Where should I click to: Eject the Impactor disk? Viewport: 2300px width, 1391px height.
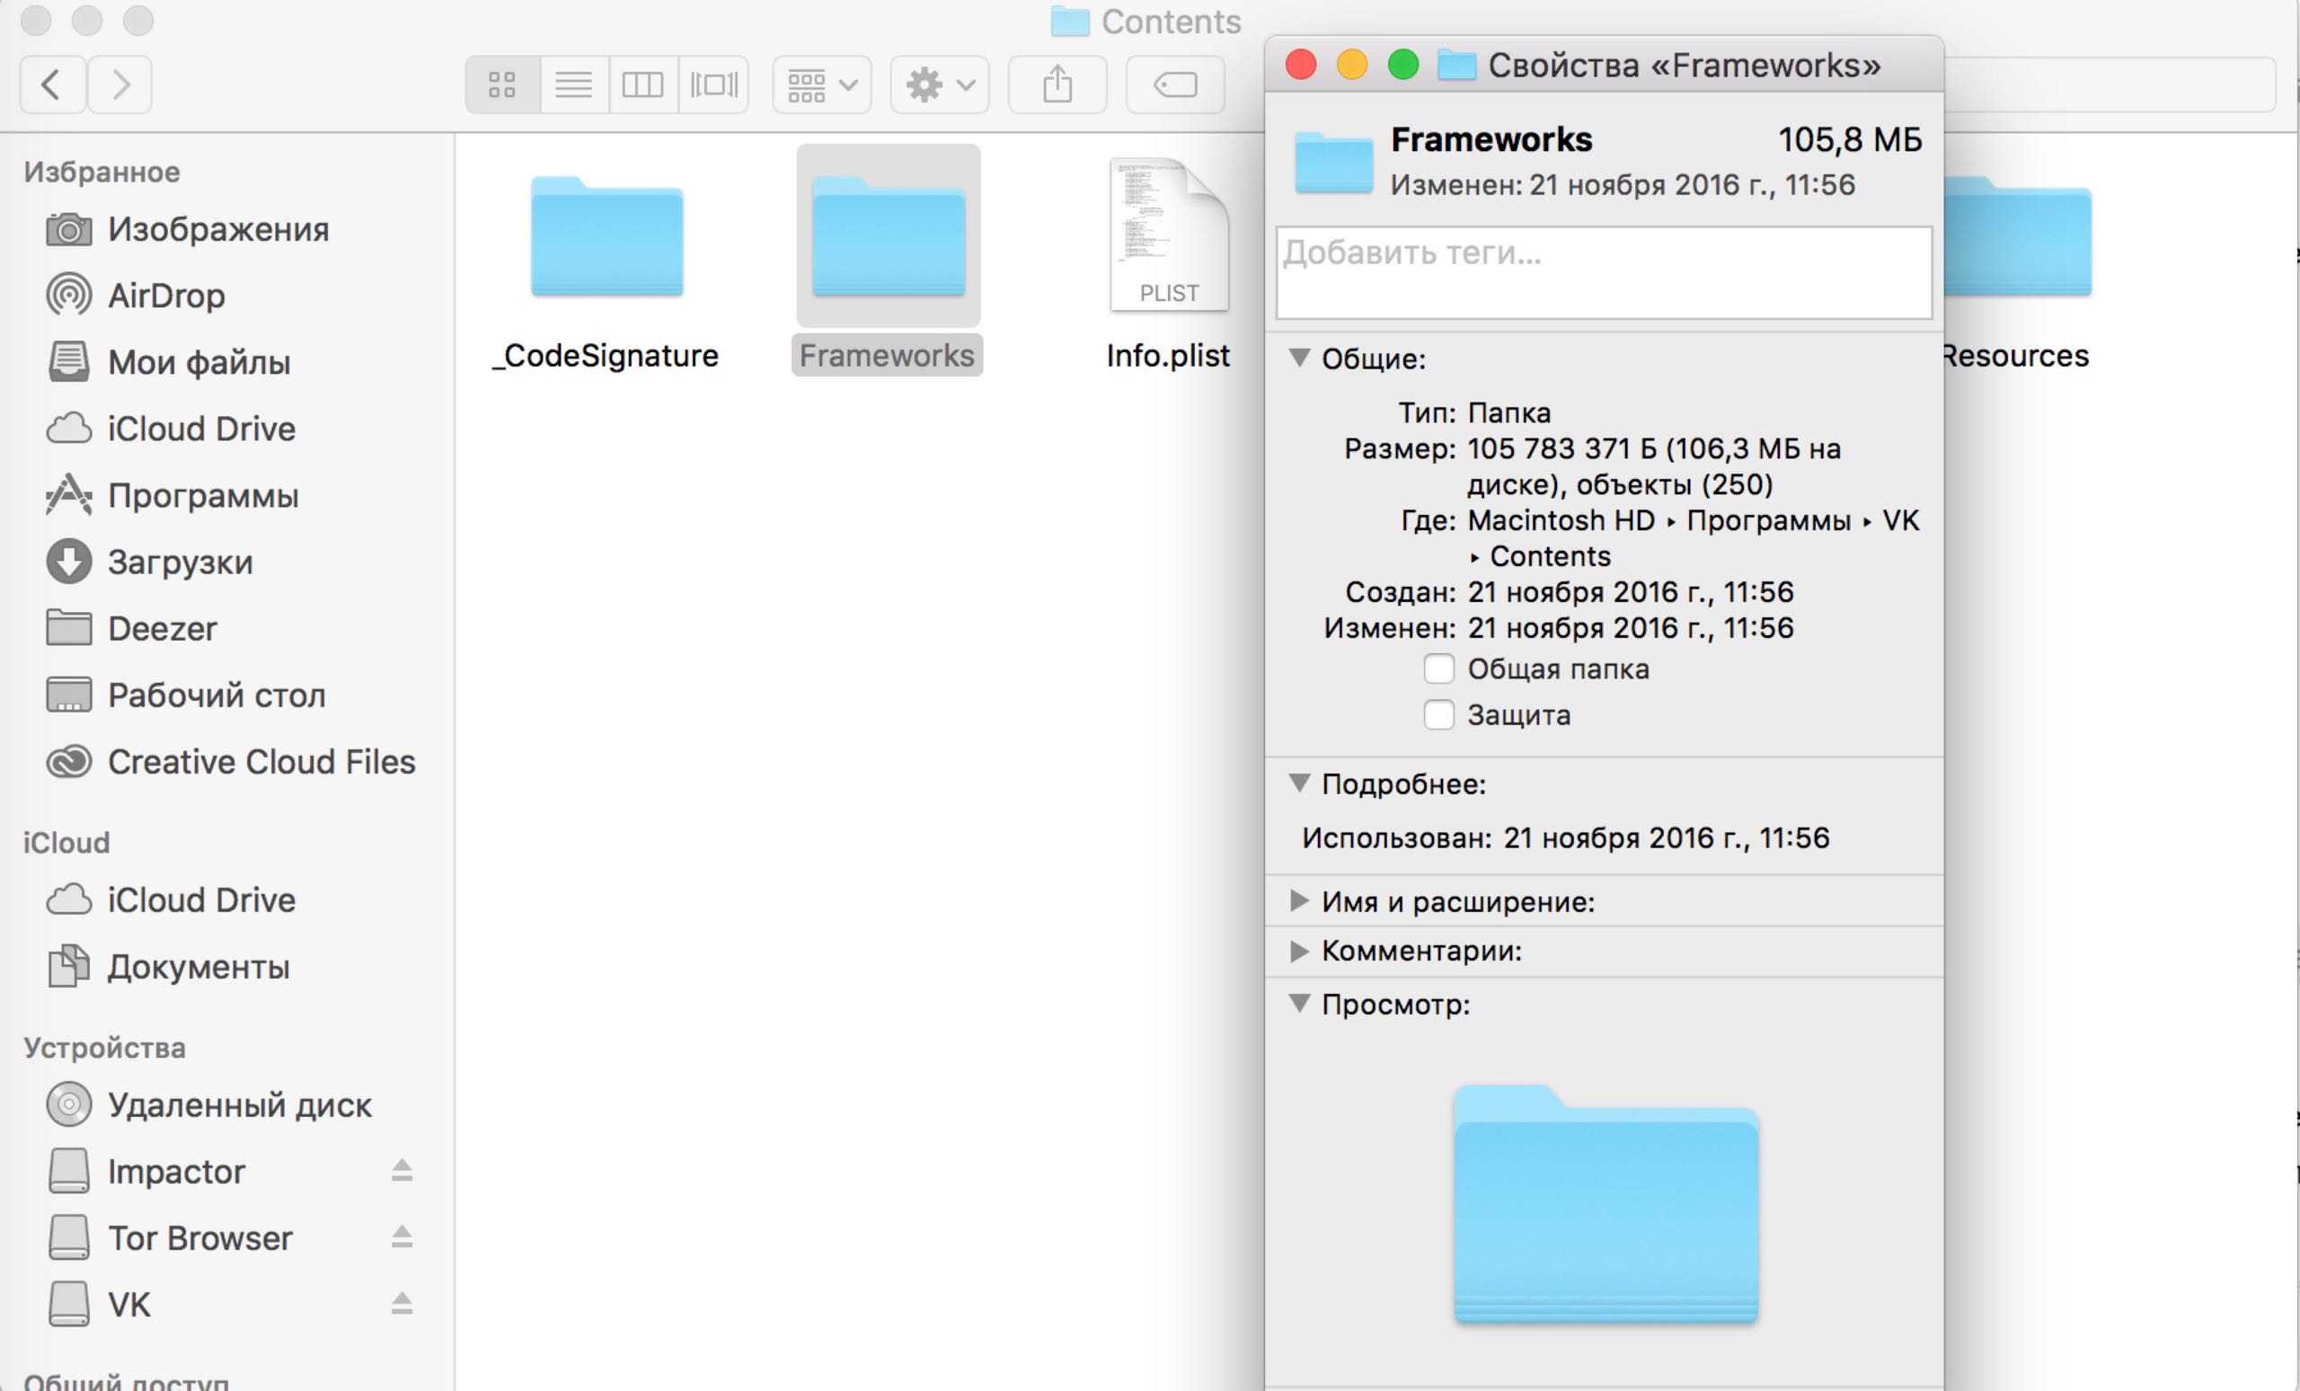coord(402,1171)
